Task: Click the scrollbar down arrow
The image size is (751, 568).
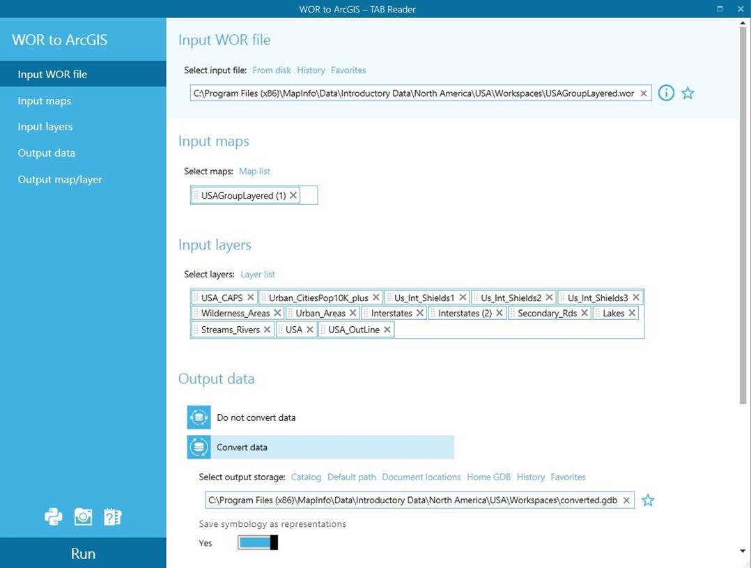Action: coord(743,551)
